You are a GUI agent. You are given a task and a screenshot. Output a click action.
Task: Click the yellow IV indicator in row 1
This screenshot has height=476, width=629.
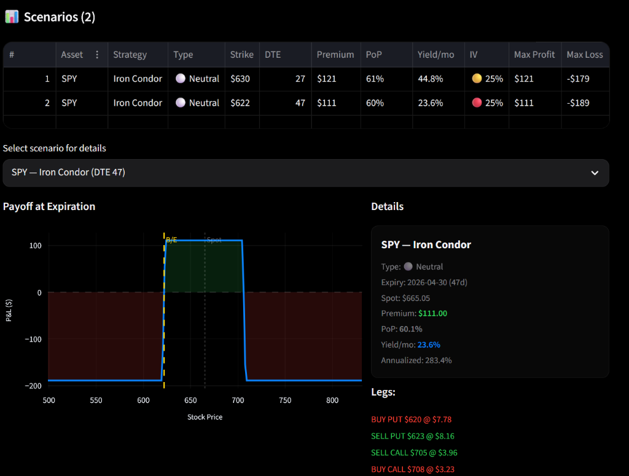pyautogui.click(x=477, y=79)
